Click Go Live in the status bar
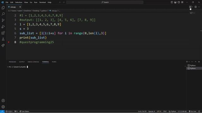Image resolution: width=202 pixels, height=113 pixels. tap(193, 111)
